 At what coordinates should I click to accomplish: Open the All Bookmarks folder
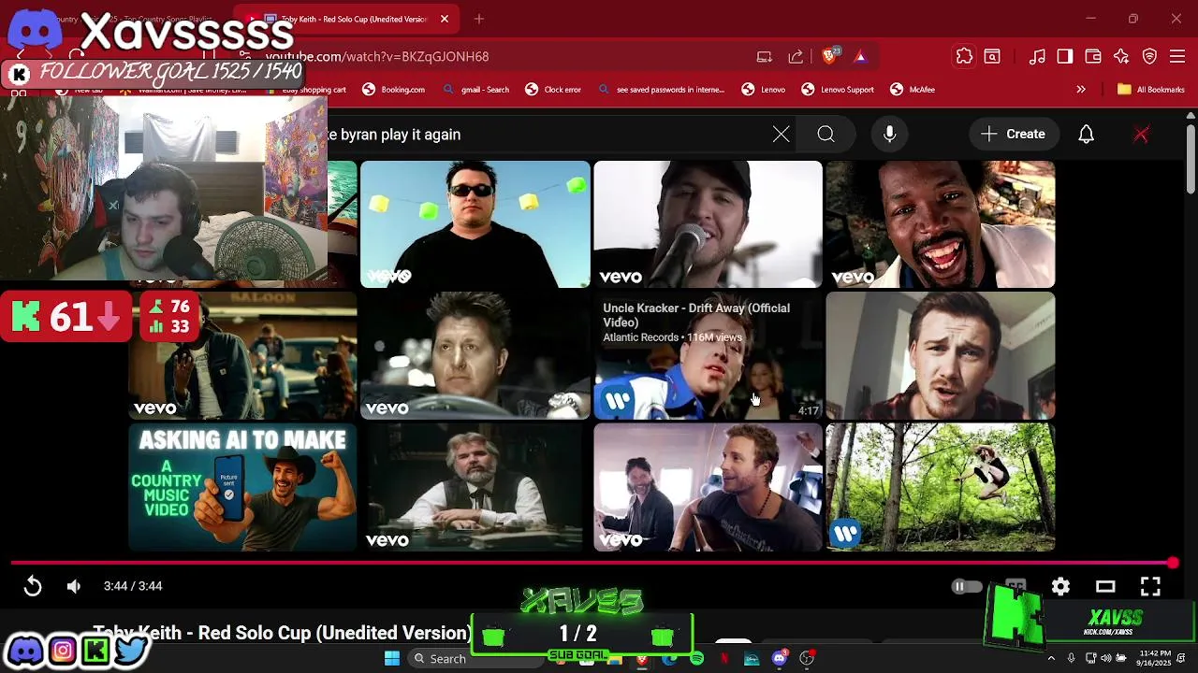coord(1151,90)
